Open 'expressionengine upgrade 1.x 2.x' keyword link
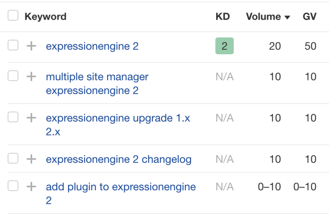The width and height of the screenshot is (329, 214). (118, 118)
